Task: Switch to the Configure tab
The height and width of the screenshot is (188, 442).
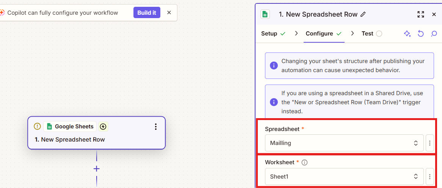Action: 324,34
